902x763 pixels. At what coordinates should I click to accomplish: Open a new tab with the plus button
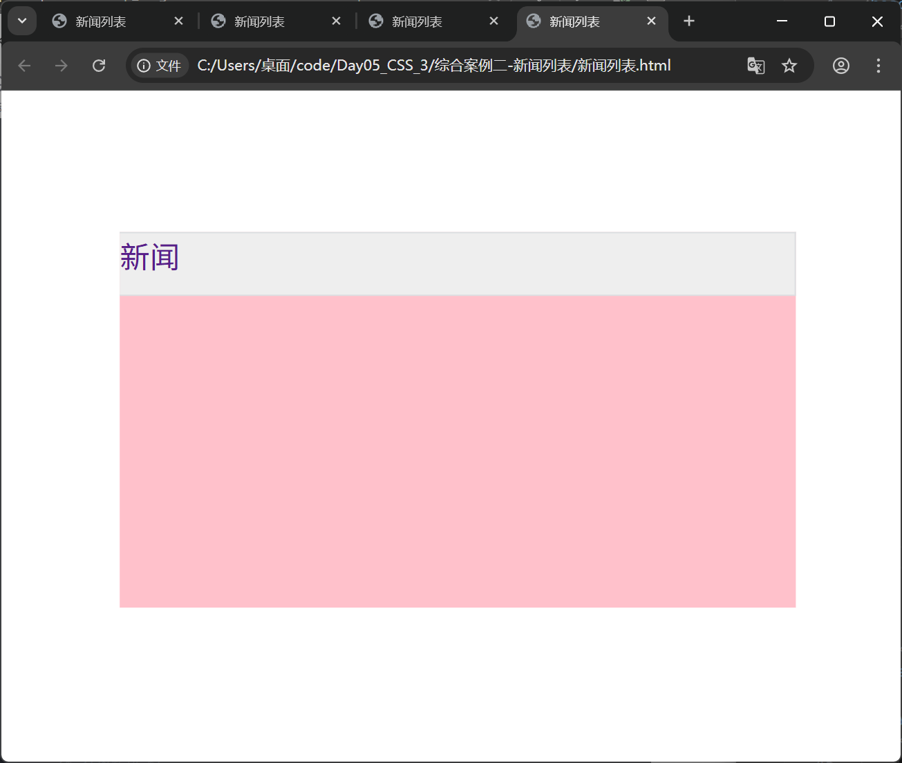click(688, 21)
